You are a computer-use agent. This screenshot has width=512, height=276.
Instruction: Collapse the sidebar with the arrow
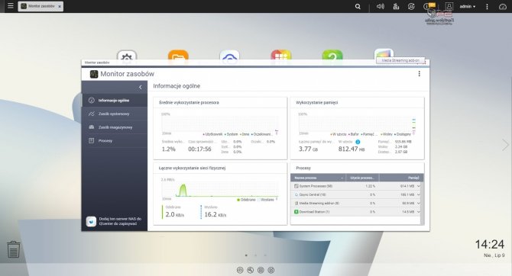tap(141, 87)
